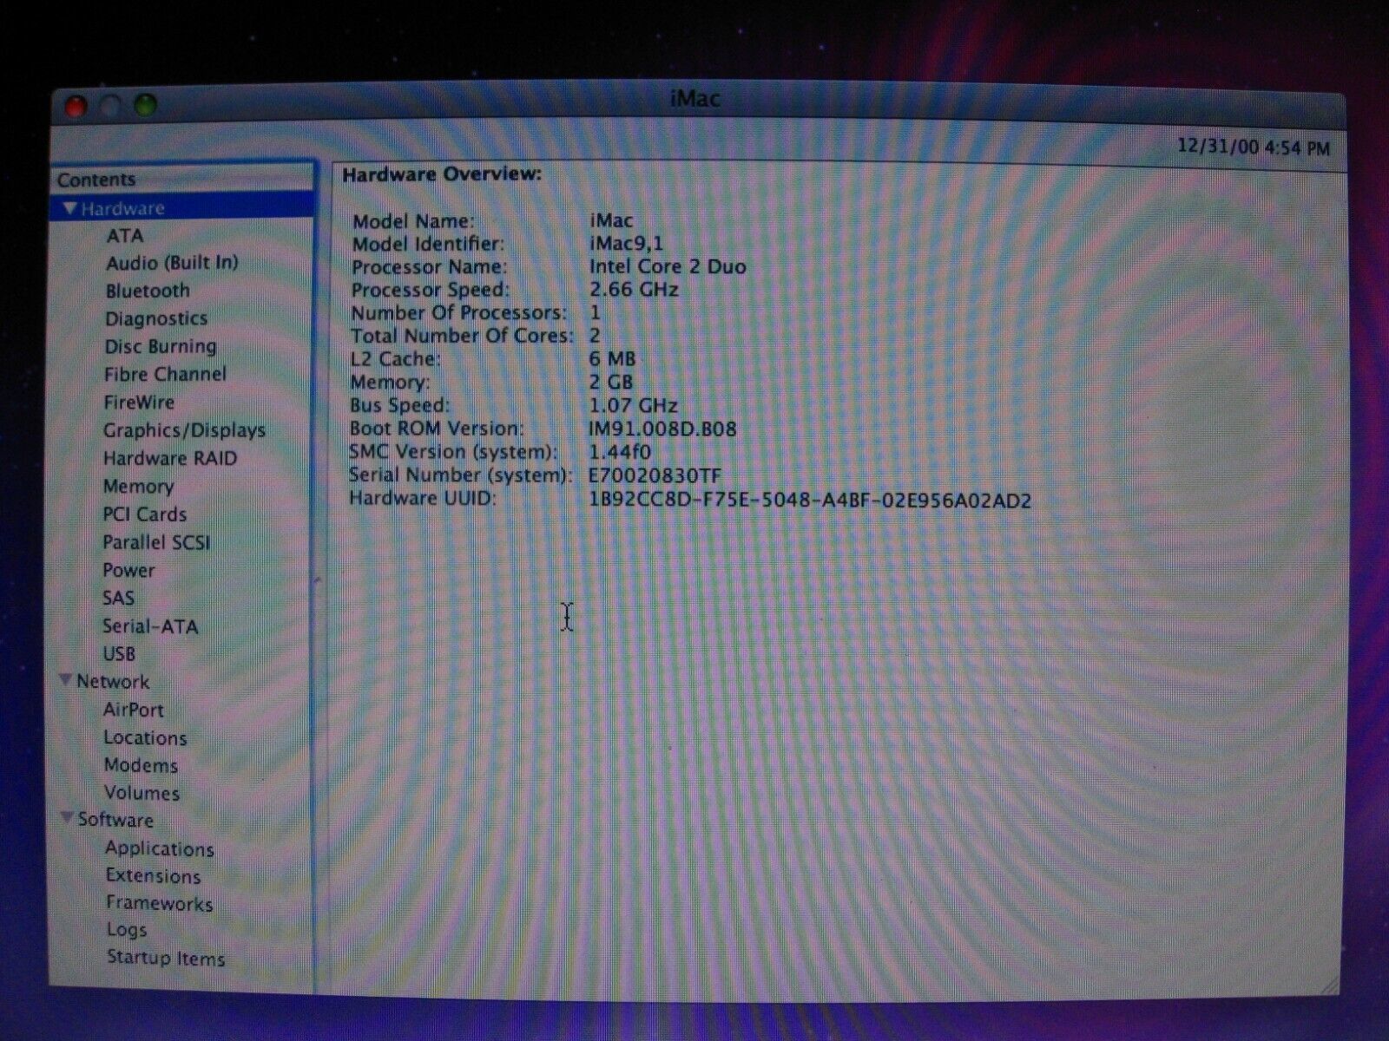Click the Contents column header
Image resolution: width=1389 pixels, height=1041 pixels.
tap(182, 180)
